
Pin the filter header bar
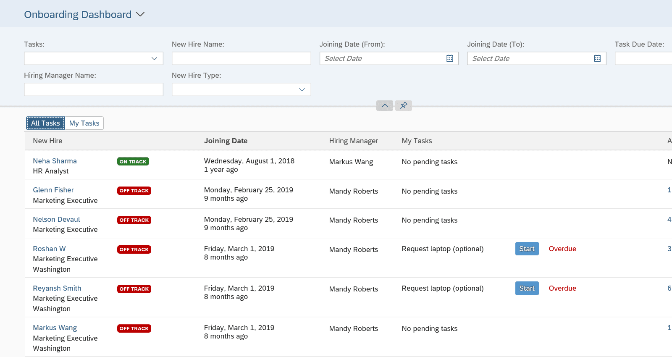tap(404, 105)
